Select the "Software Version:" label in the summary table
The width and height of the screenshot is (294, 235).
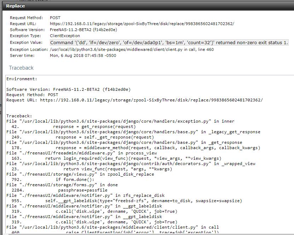27,30
